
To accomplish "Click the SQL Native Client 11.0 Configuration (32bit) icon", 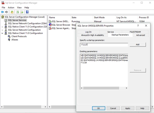I will coord(6,27).
